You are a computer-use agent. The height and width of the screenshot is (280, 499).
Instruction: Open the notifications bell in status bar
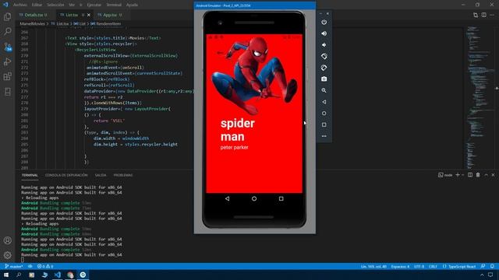coord(492,266)
